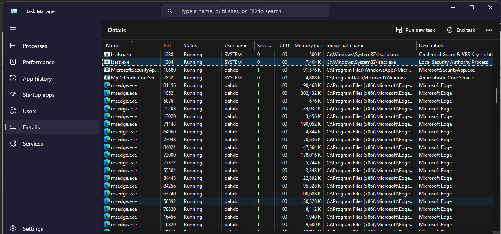Click the MpDefenderCoreService process icon
This screenshot has width=501, height=234.
(107, 78)
